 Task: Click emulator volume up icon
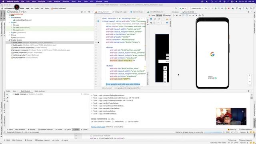(x=177, y=15)
